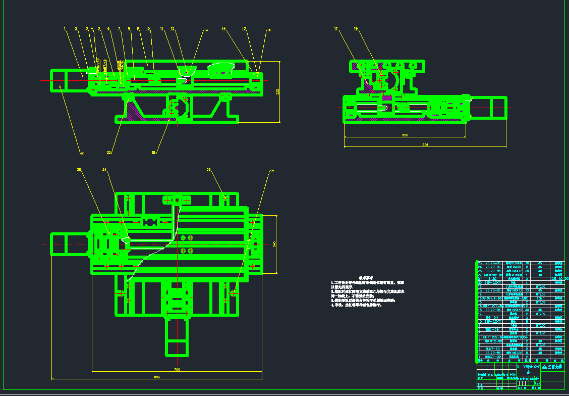Click part balloon number 13 leader label
Viewport: 569px width, 396px height.
[206, 30]
